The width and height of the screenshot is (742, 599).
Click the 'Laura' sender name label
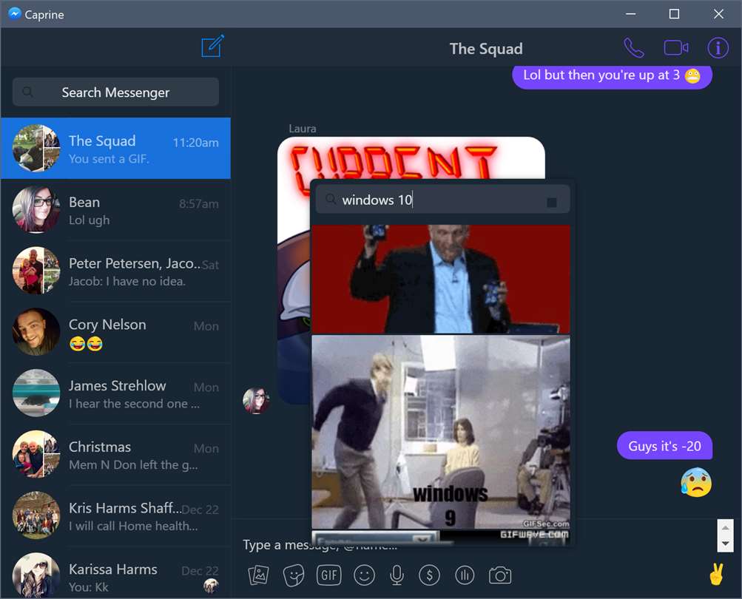tap(303, 128)
